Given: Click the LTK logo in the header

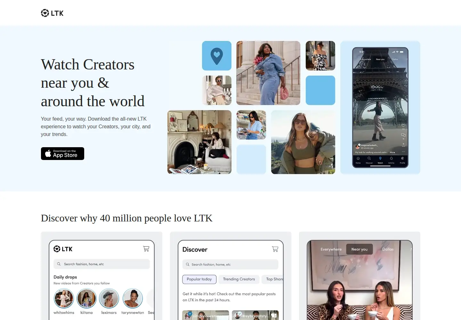Looking at the screenshot, I should pos(52,13).
